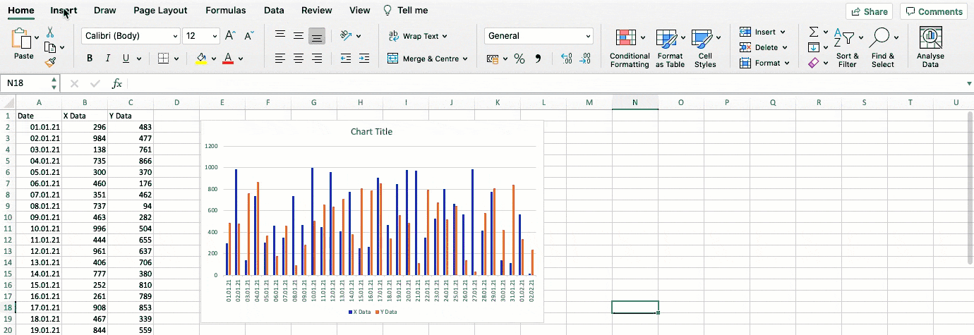Open Format as Table
Image resolution: width=974 pixels, height=335 pixels.
coord(670,49)
